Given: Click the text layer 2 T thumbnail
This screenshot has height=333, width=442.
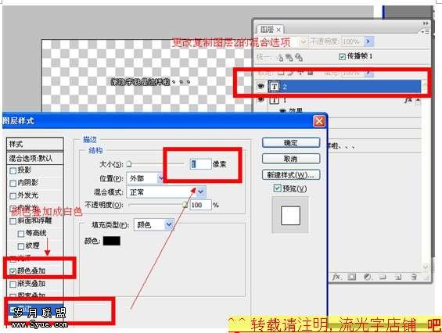Looking at the screenshot, I should pos(274,87).
